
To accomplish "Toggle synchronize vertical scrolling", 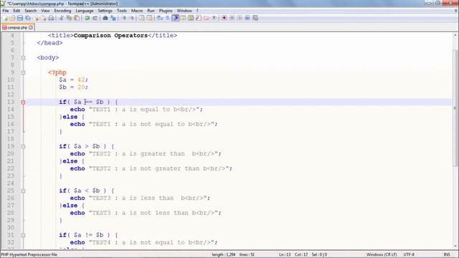I will [x=142, y=18].
